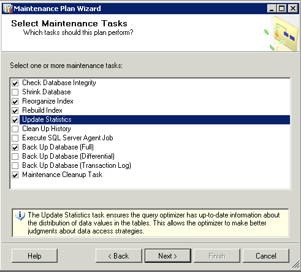The width and height of the screenshot is (301, 272).
Task: Uncheck the Check Database Integrity checkbox
Action: tap(15, 83)
